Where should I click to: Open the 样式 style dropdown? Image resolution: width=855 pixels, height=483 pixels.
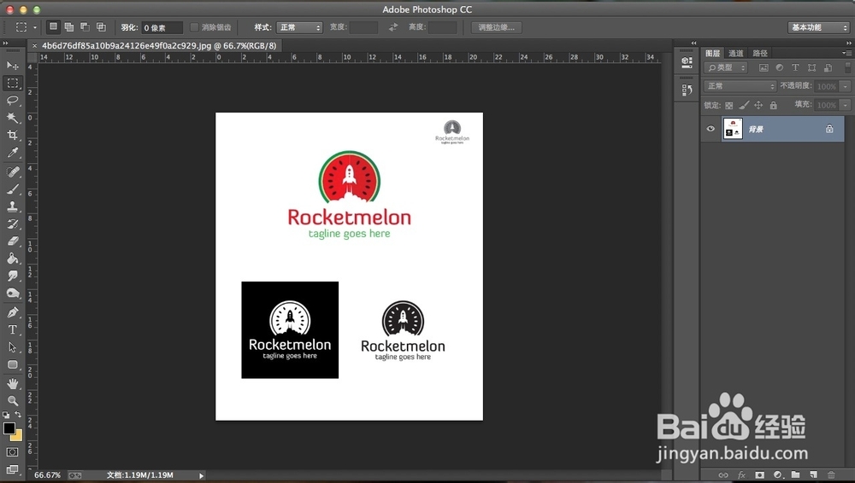tap(299, 27)
